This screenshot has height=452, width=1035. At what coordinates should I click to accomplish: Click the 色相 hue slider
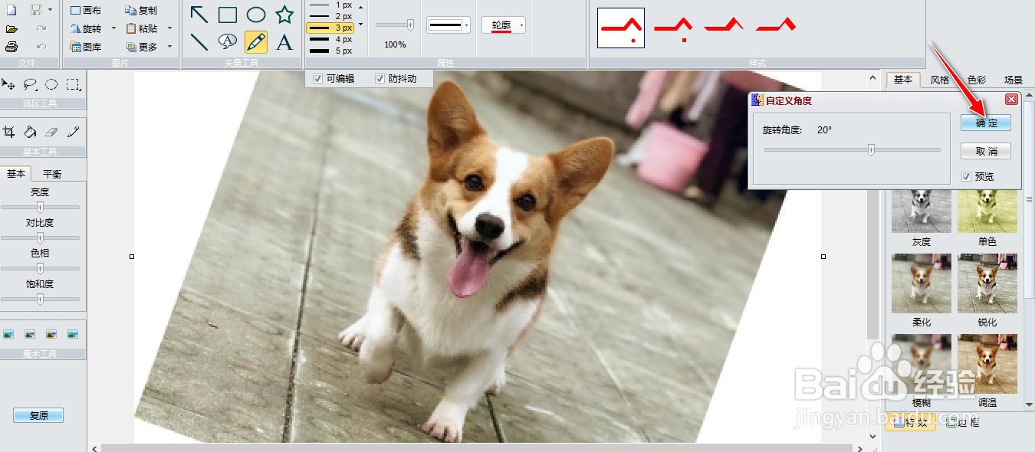click(40, 268)
